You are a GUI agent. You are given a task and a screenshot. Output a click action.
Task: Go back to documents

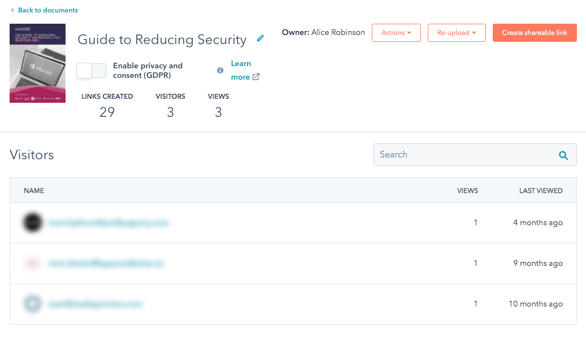(x=47, y=10)
